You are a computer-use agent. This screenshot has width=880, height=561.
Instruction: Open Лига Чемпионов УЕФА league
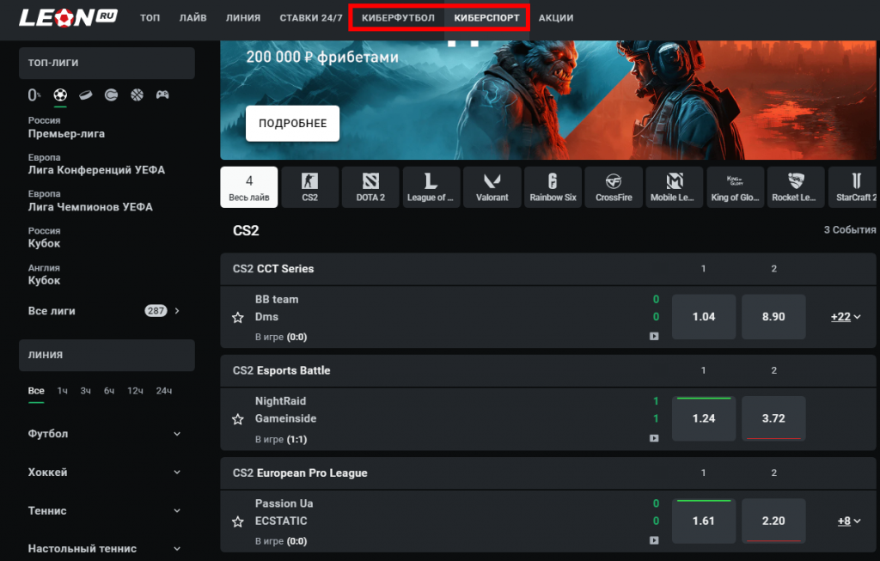tap(90, 201)
